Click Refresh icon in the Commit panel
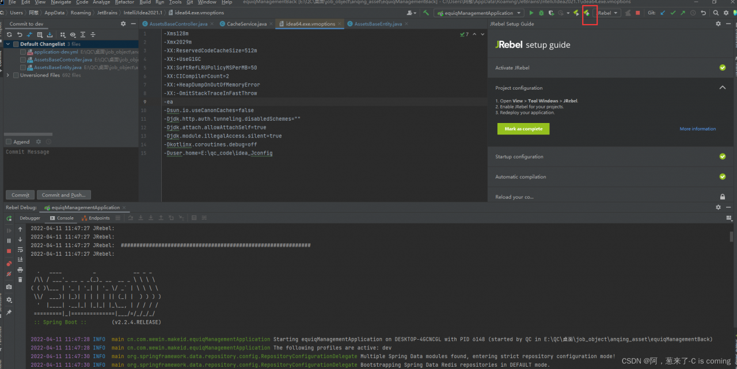This screenshot has width=737, height=369. (x=9, y=34)
